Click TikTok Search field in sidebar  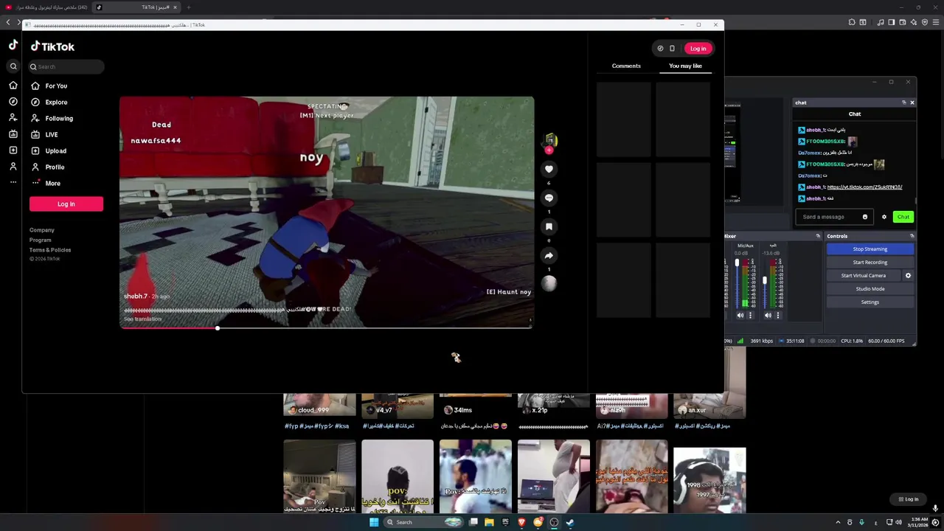coord(66,66)
